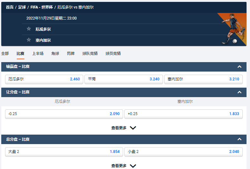This screenshot has width=250, height=169.
Task: Choose 大盘 2 at 1.854
Action: coord(64,152)
